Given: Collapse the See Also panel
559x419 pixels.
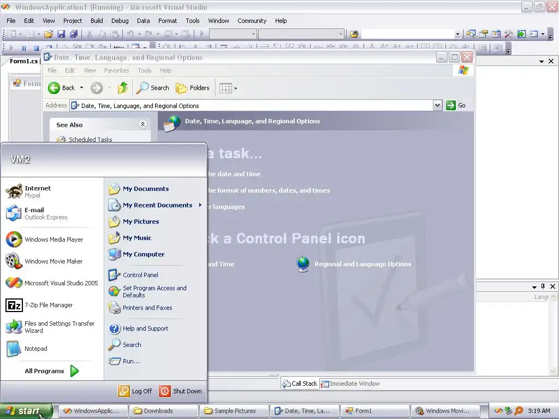Looking at the screenshot, I should 142,124.
